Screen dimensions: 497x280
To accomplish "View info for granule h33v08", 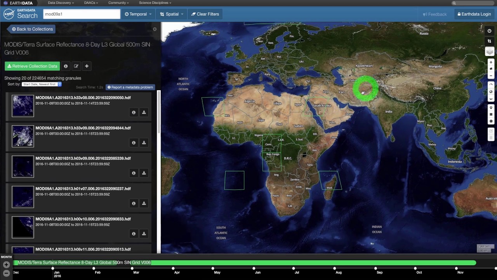I will 134,112.
